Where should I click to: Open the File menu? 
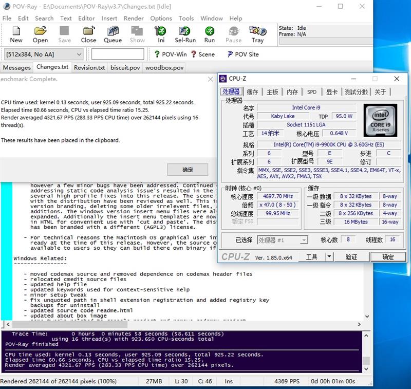point(7,18)
